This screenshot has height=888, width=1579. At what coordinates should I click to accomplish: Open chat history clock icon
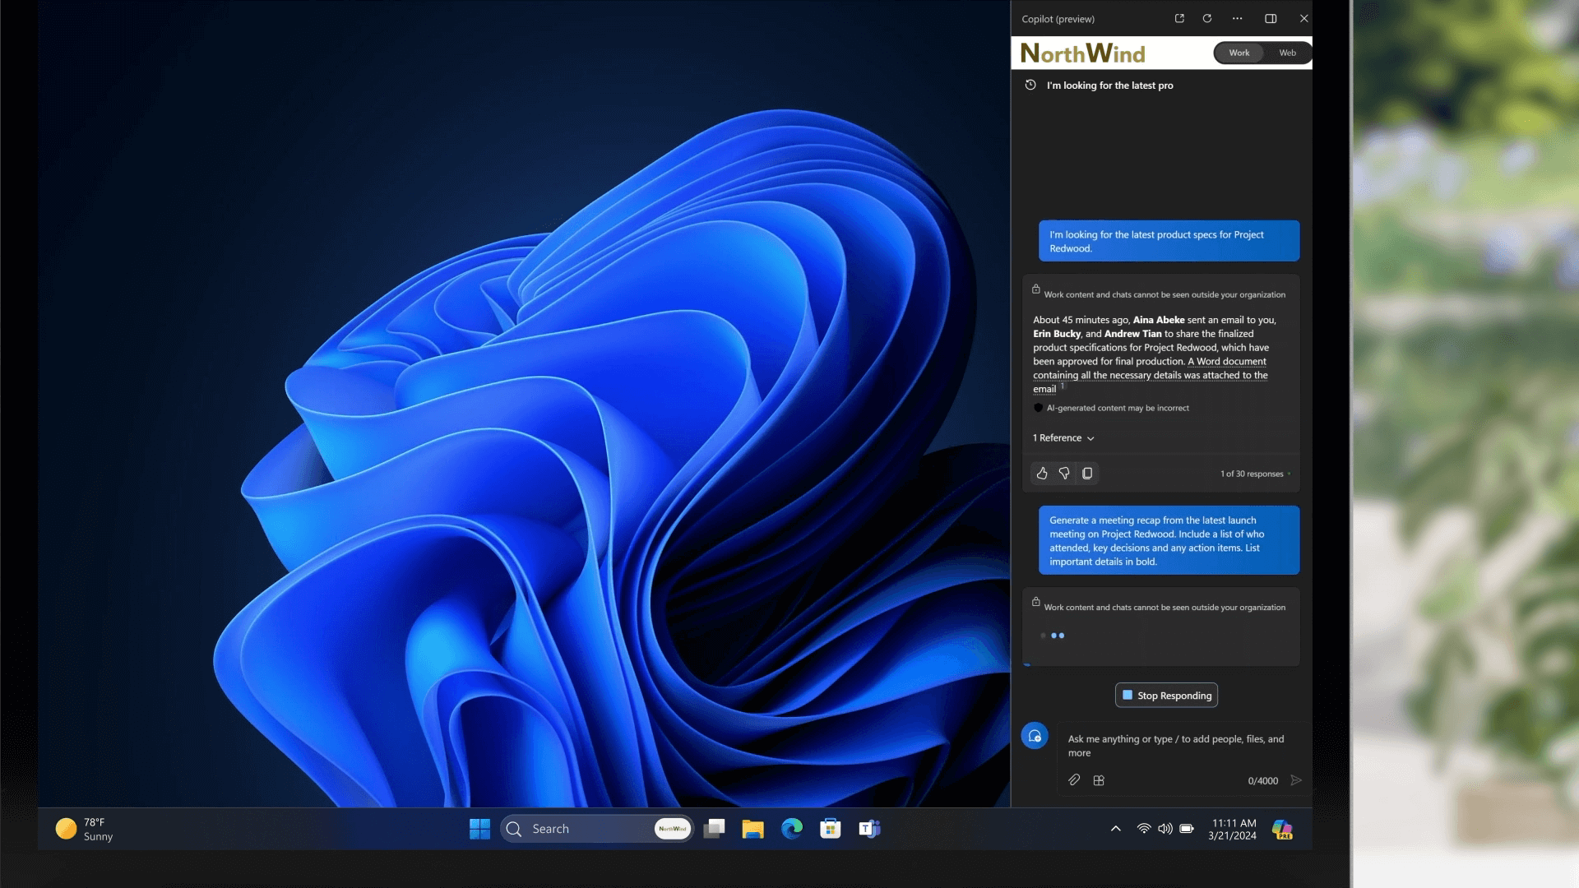(1030, 85)
